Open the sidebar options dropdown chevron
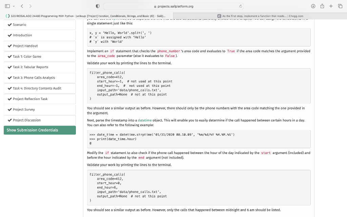The height and width of the screenshot is (217, 347). tap(14, 6)
